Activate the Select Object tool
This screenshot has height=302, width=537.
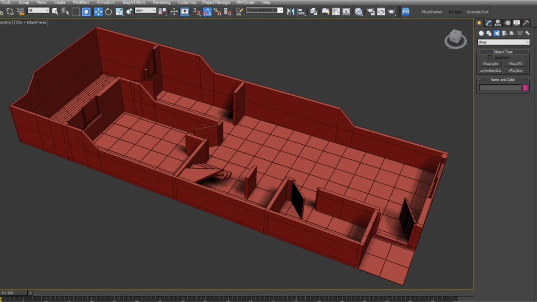55,12
